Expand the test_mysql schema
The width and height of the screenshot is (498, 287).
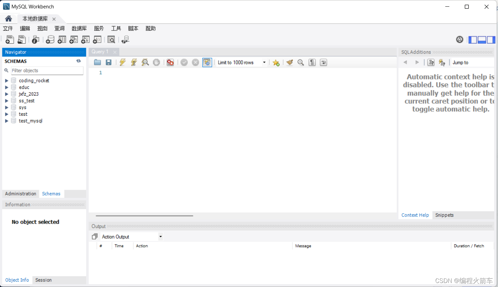[6, 121]
